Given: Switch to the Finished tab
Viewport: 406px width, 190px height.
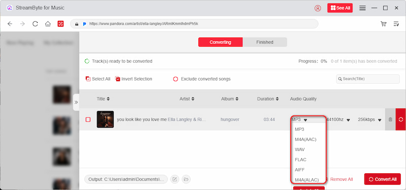Looking at the screenshot, I should click(x=264, y=42).
